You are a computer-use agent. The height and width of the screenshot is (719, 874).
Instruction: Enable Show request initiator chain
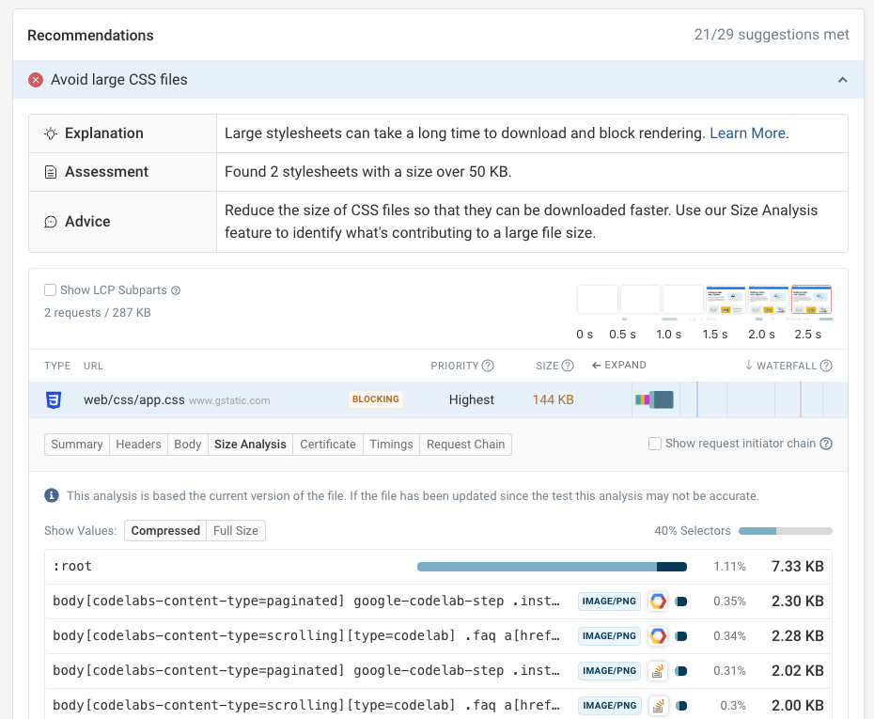click(x=654, y=443)
